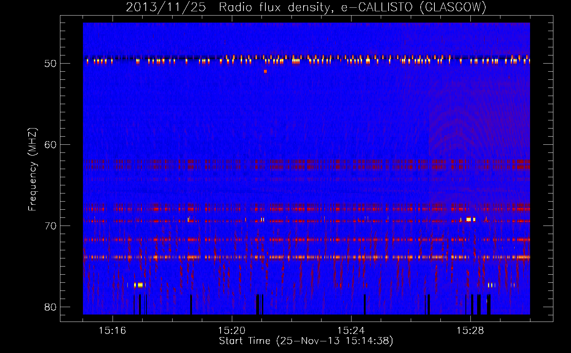Click the 'Start Time (25-Nov-13 15:14:38)' label
Viewport: 571px width, 353px height.
(x=306, y=341)
